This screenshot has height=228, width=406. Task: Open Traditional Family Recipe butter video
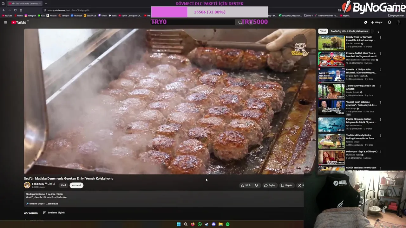coord(331,141)
